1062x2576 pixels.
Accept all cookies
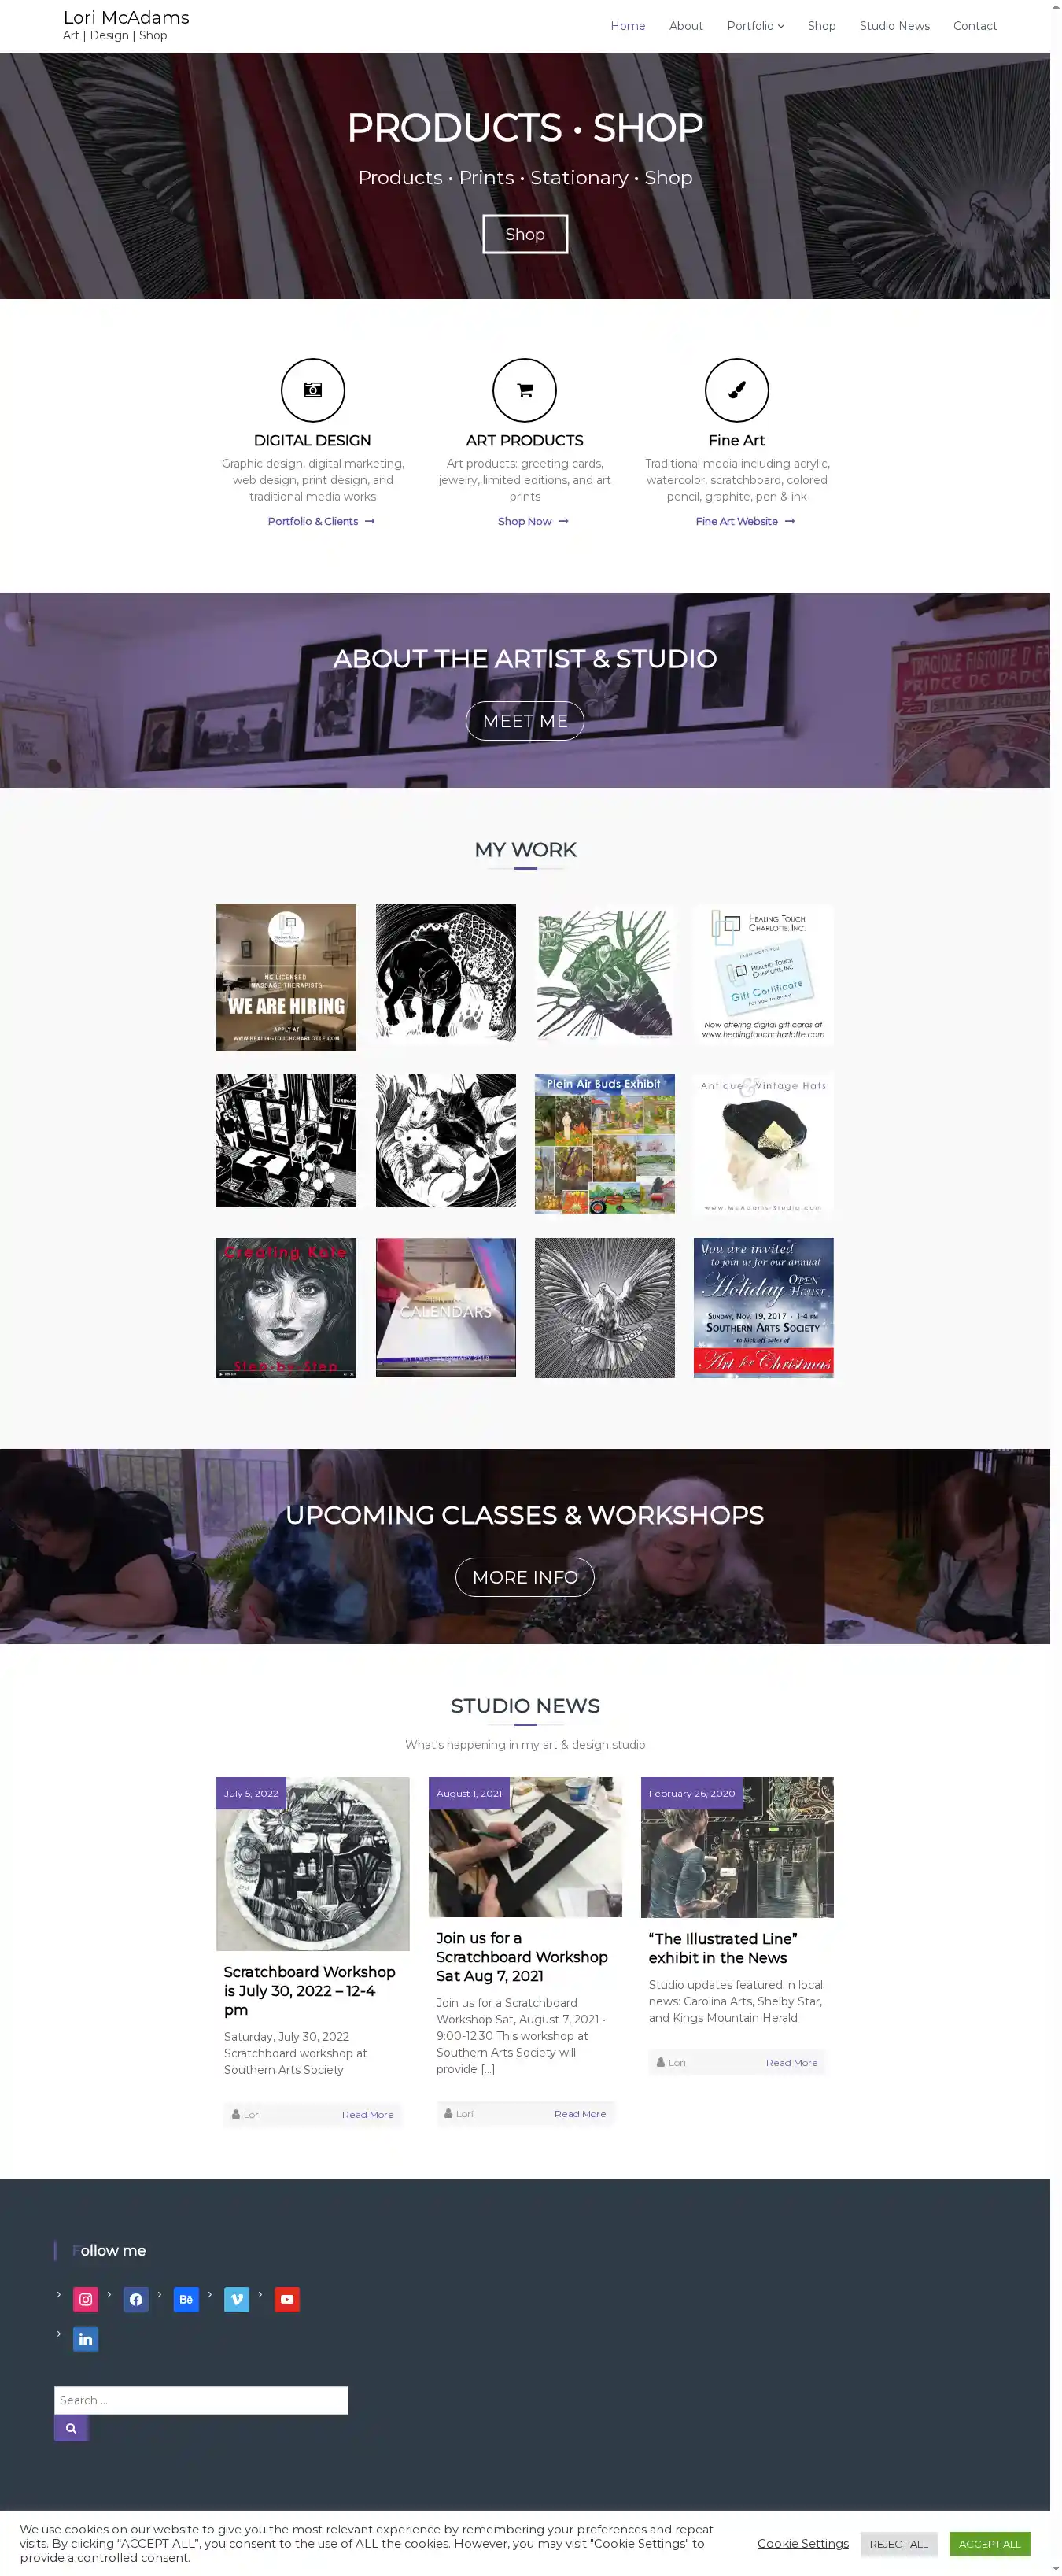point(989,2543)
